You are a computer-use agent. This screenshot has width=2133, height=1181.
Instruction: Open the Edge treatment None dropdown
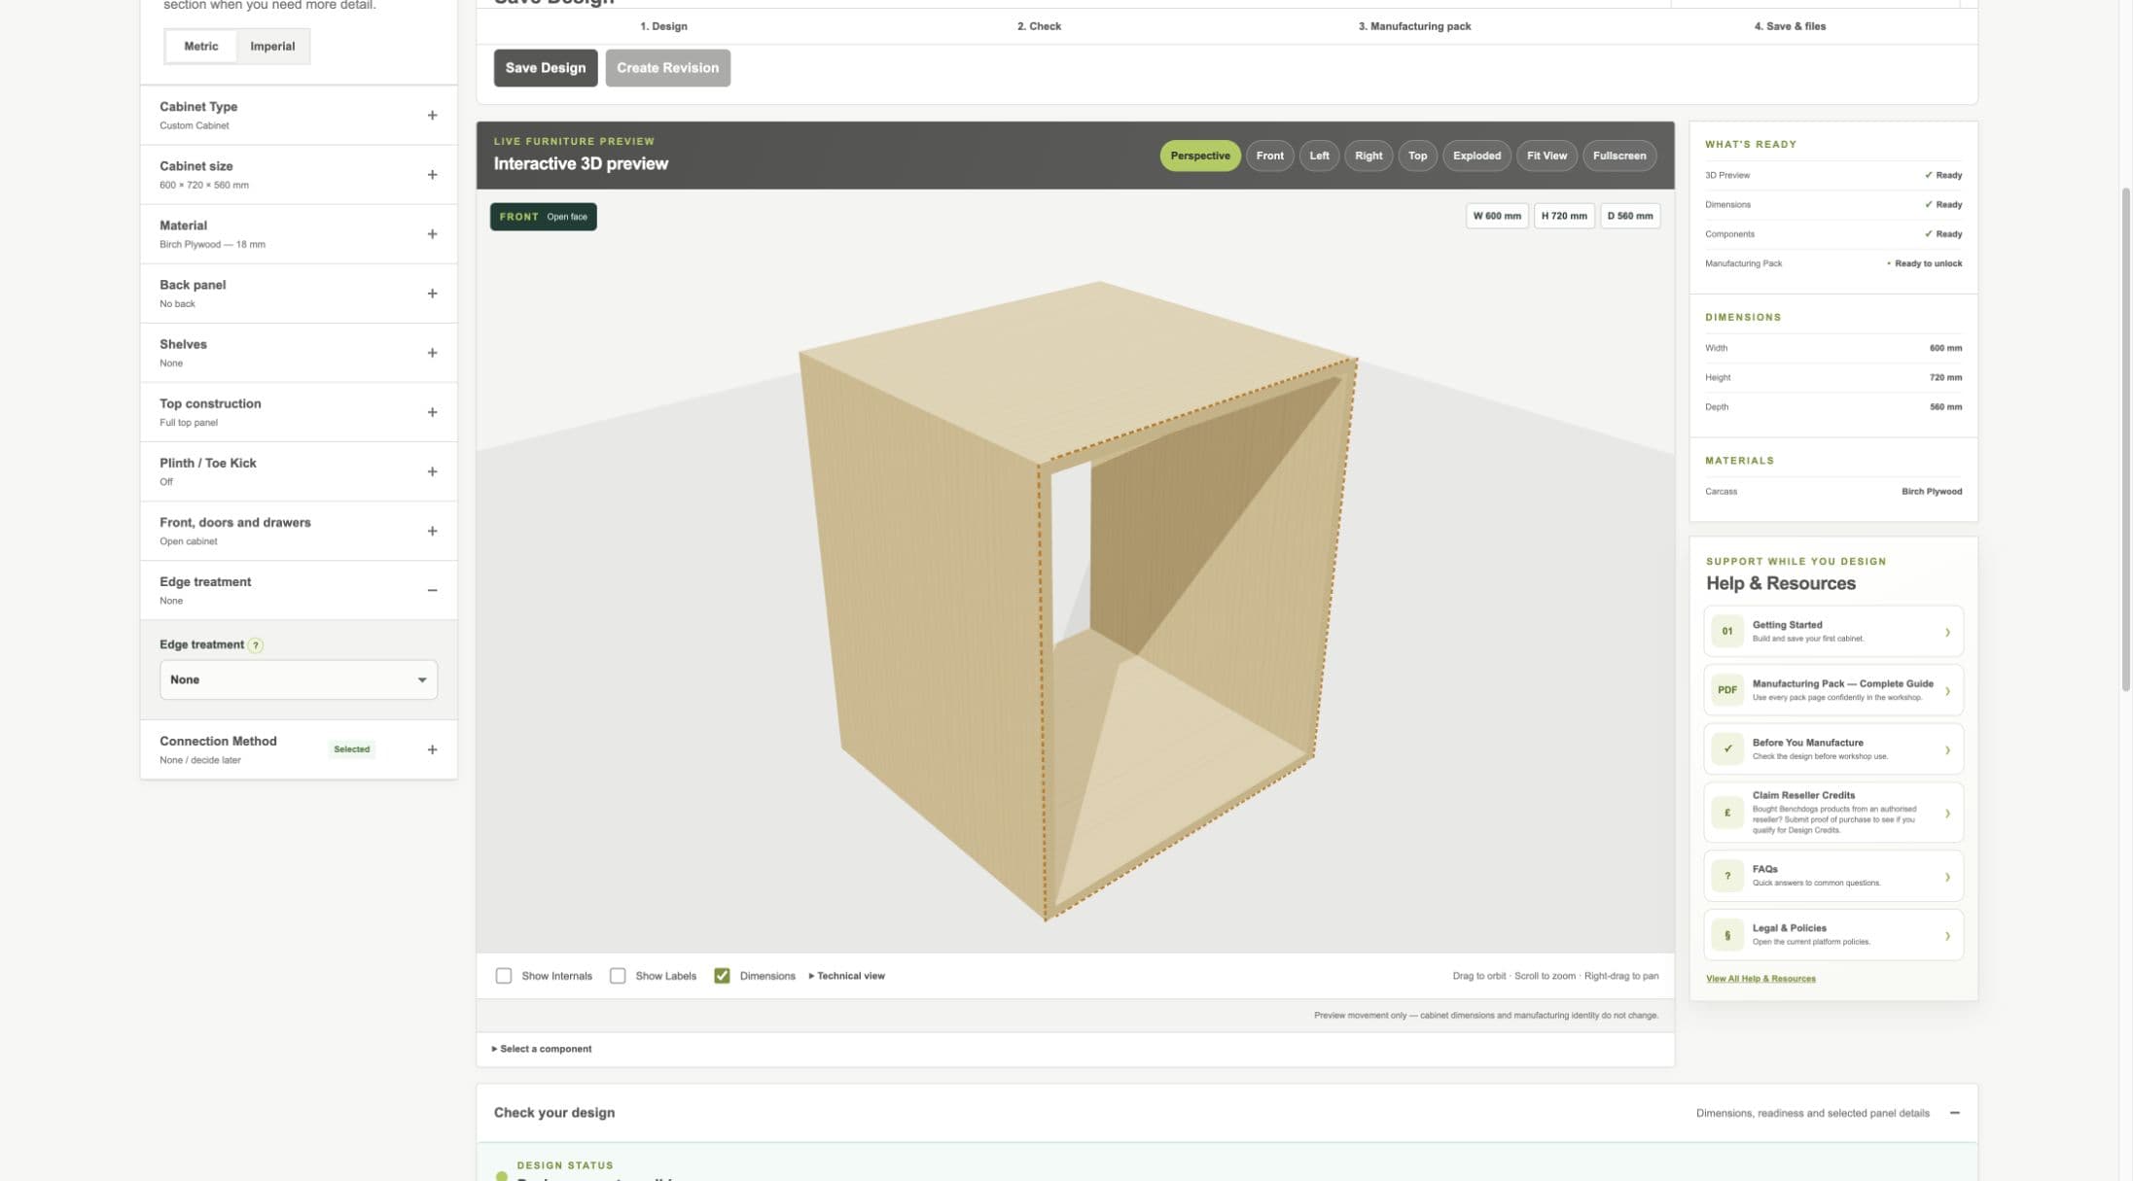point(299,679)
